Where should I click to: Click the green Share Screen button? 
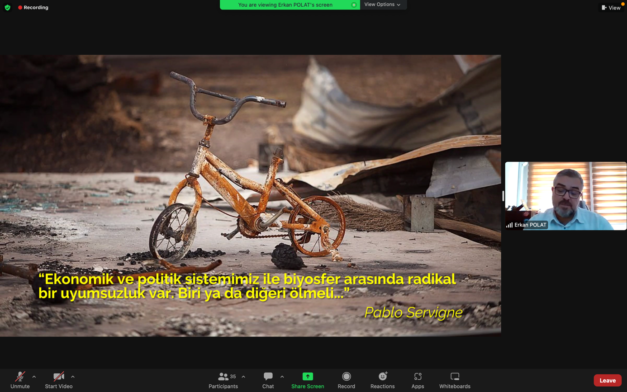[308, 380]
